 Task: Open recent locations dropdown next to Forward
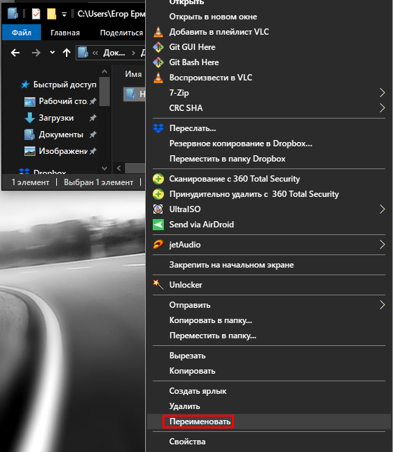(52, 53)
